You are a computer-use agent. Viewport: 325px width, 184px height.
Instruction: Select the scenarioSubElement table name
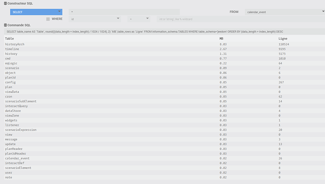[x=21, y=101]
